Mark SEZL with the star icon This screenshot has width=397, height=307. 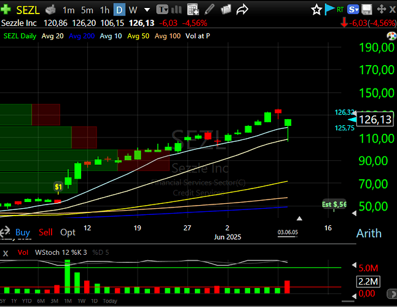pyautogui.click(x=316, y=10)
